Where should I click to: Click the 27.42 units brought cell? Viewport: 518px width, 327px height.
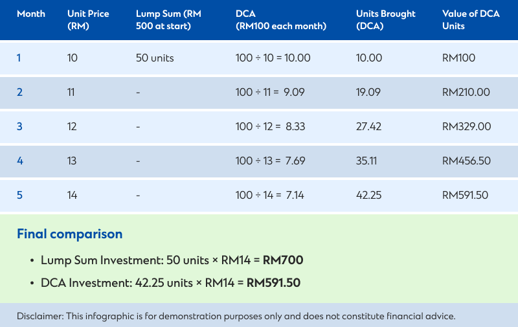click(368, 126)
